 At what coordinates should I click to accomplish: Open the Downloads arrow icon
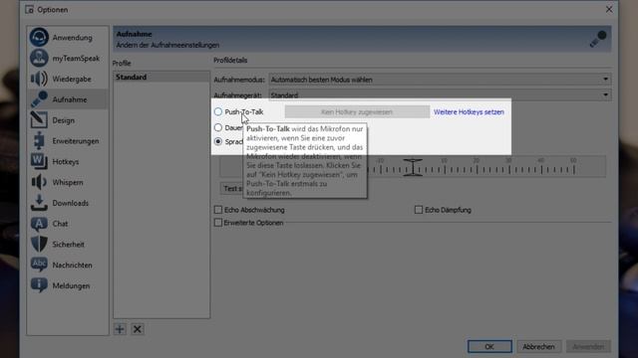click(39, 203)
